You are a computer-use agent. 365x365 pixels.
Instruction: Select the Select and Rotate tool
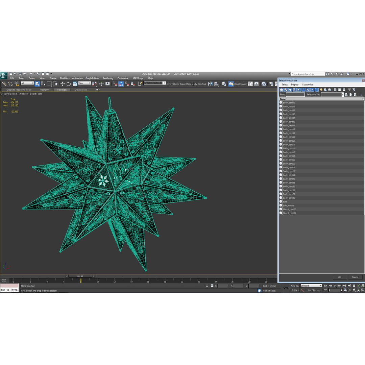[x=68, y=83]
